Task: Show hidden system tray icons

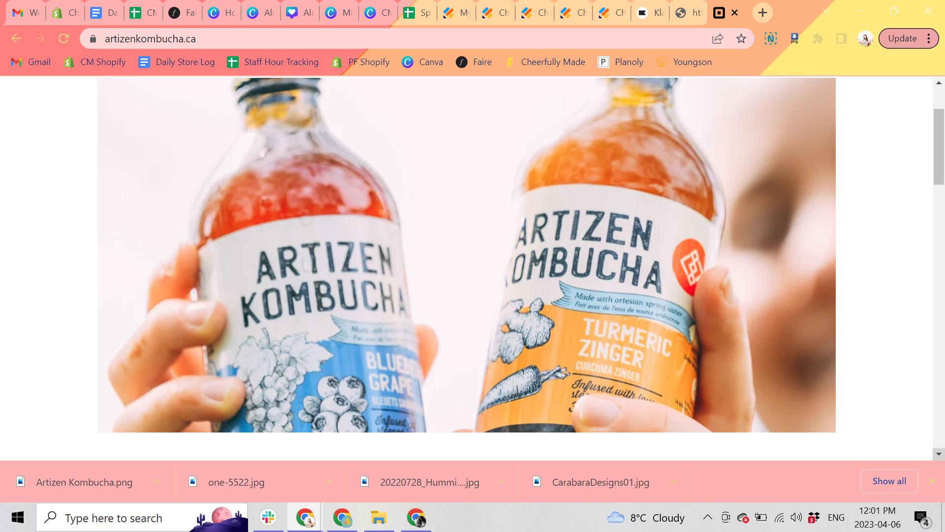Action: click(707, 517)
